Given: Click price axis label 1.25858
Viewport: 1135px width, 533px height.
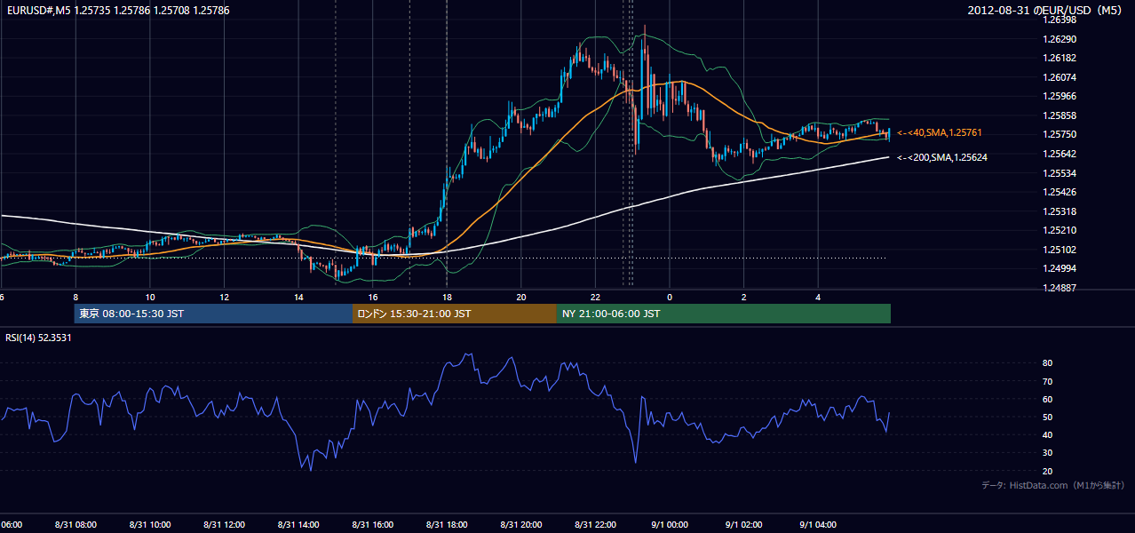Looking at the screenshot, I should tap(1059, 115).
